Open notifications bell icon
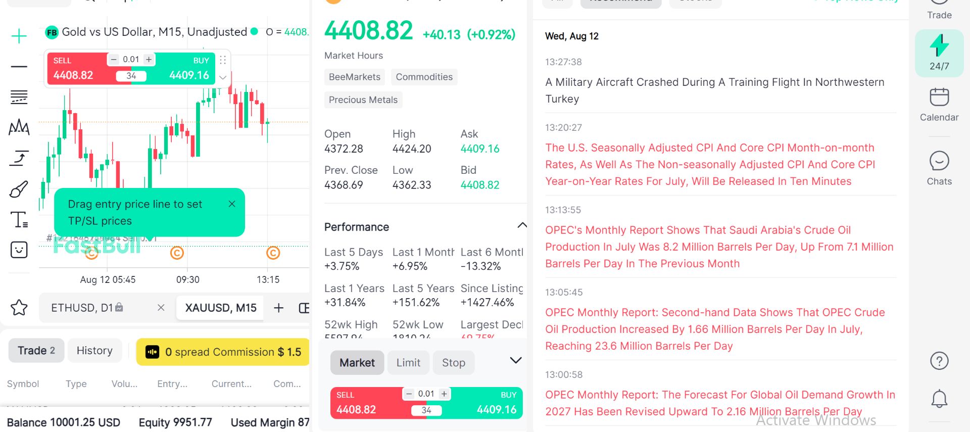 (x=939, y=399)
